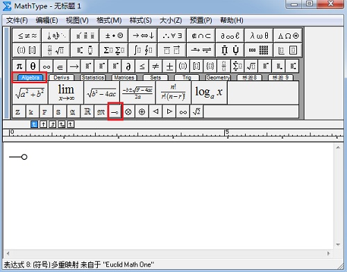Insert the multimap symbol from Algebra tab
The height and width of the screenshot is (272, 347).
(x=115, y=111)
